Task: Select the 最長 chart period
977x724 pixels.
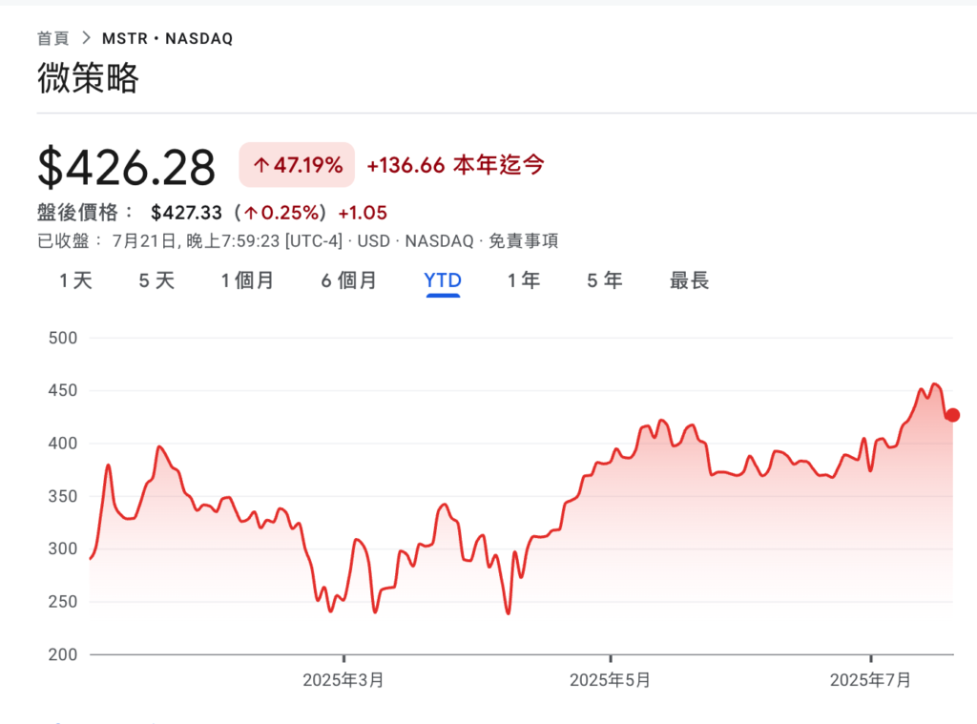Action: point(689,280)
